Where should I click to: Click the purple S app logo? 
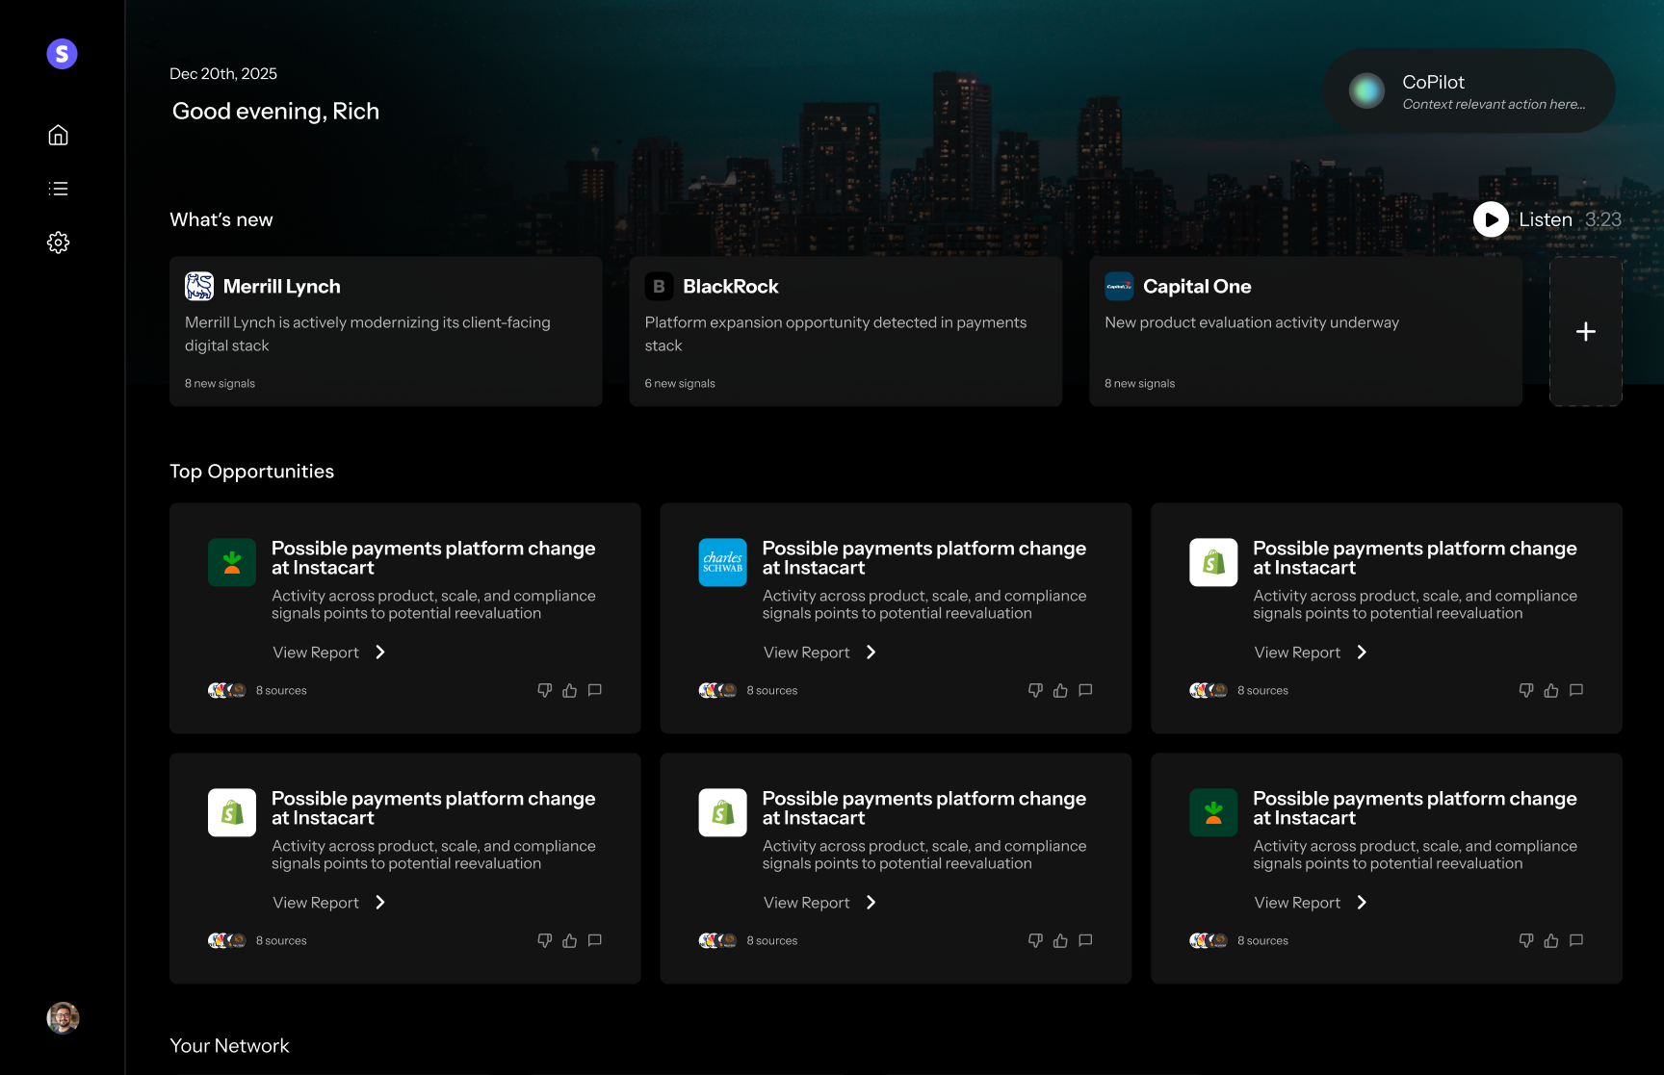[x=62, y=54]
